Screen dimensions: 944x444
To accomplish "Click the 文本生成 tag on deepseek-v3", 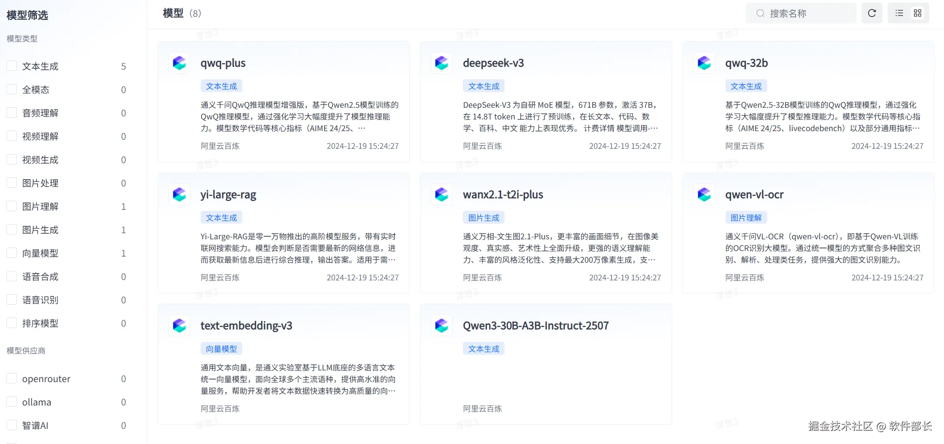I will point(484,86).
